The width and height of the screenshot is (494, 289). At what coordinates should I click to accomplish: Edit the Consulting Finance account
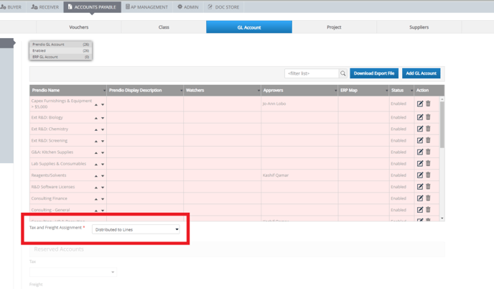420,198
